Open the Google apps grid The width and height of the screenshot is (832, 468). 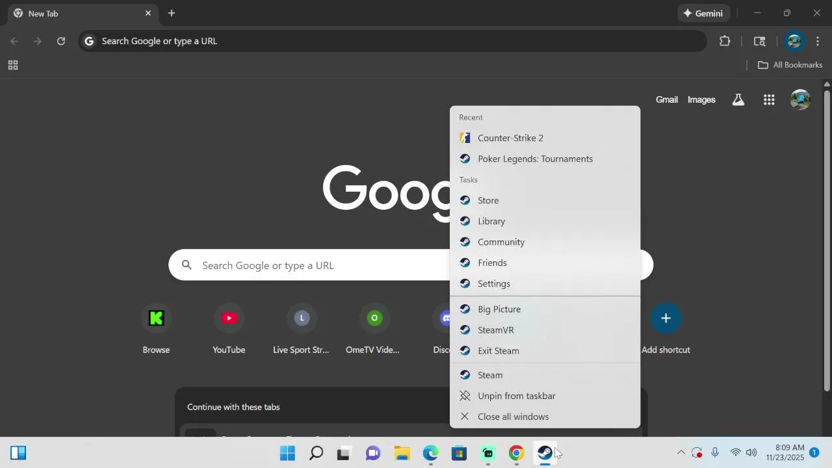click(x=769, y=99)
